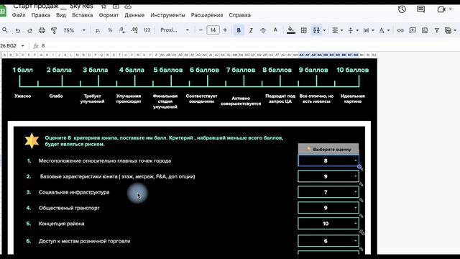Click the Выберите оценку header cell
The width and height of the screenshot is (460, 259).
(328, 149)
